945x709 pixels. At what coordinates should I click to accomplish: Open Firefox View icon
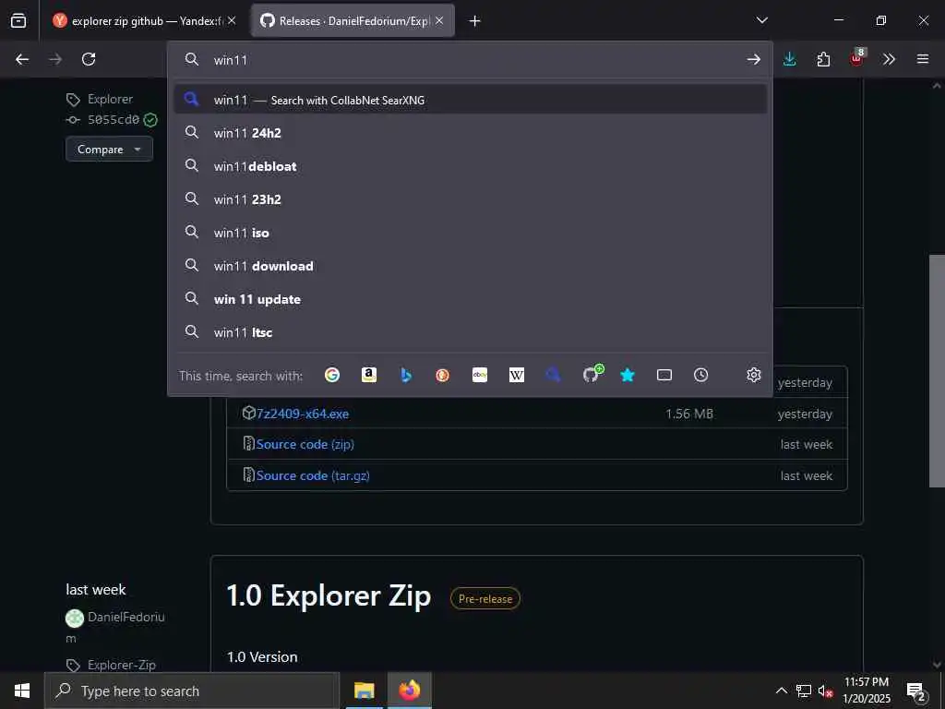tap(18, 20)
